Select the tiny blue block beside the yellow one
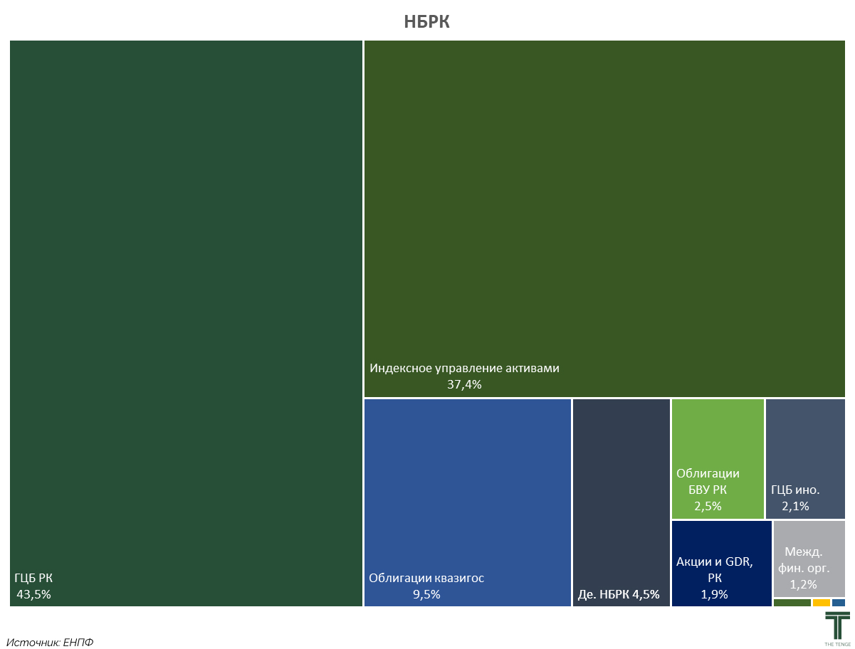The image size is (855, 649). pyautogui.click(x=839, y=603)
